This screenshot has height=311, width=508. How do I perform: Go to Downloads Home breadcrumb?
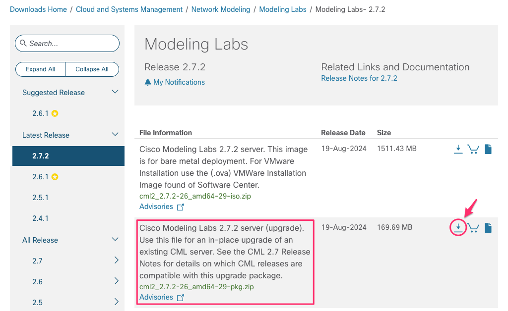[38, 9]
